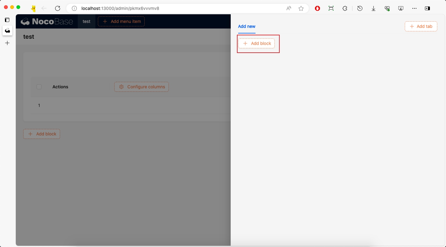The image size is (446, 247).
Task: Click Add menu item in the navigation bar
Action: [x=121, y=21]
